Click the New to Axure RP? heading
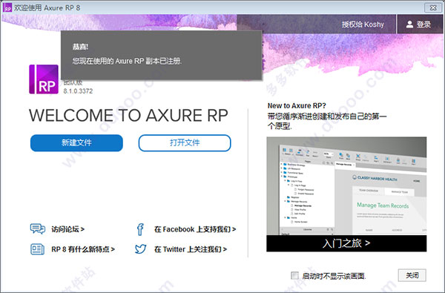445x293 pixels. pyautogui.click(x=297, y=105)
